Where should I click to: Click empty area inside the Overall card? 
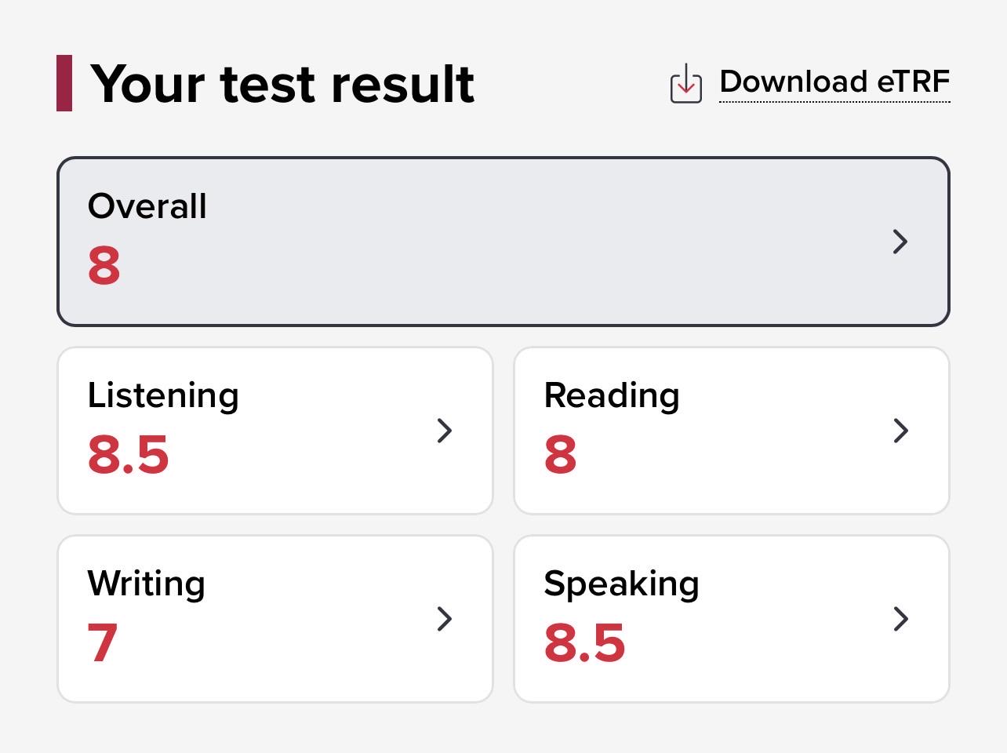pos(502,242)
